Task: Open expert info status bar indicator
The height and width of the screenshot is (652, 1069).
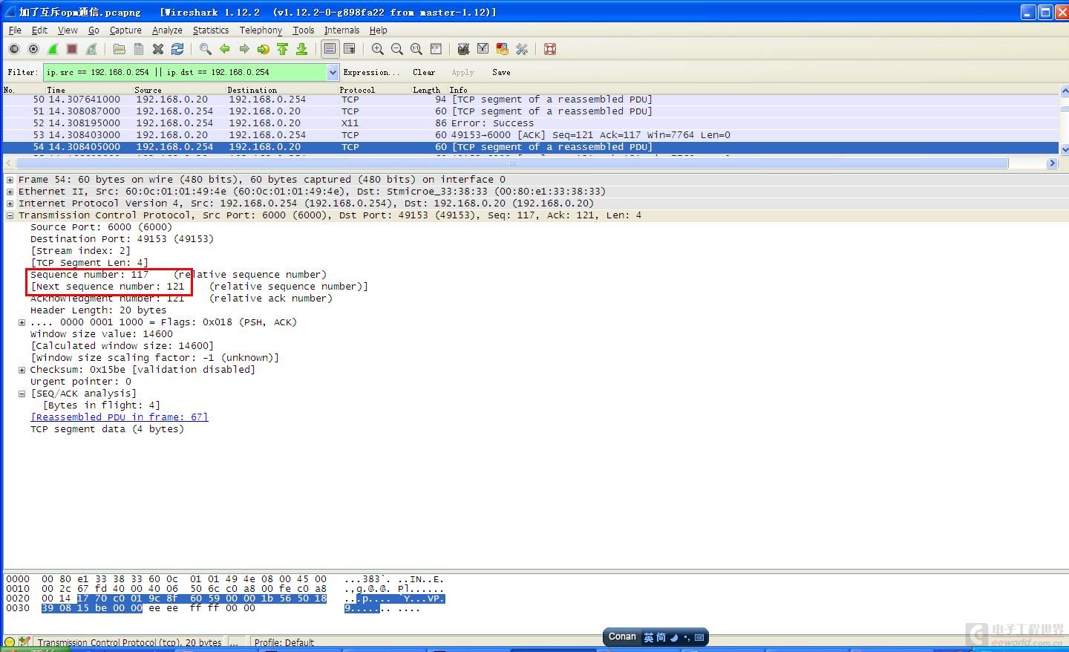Action: pyautogui.click(x=10, y=642)
